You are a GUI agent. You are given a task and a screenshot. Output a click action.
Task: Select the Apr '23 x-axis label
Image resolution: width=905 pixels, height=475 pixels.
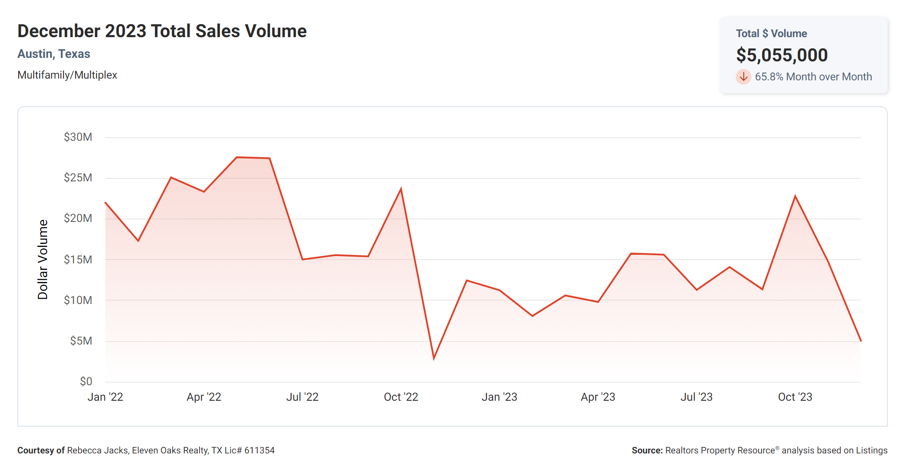598,397
